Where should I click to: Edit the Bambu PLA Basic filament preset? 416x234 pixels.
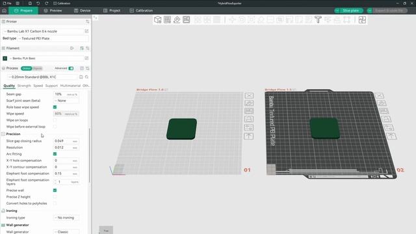86,58
